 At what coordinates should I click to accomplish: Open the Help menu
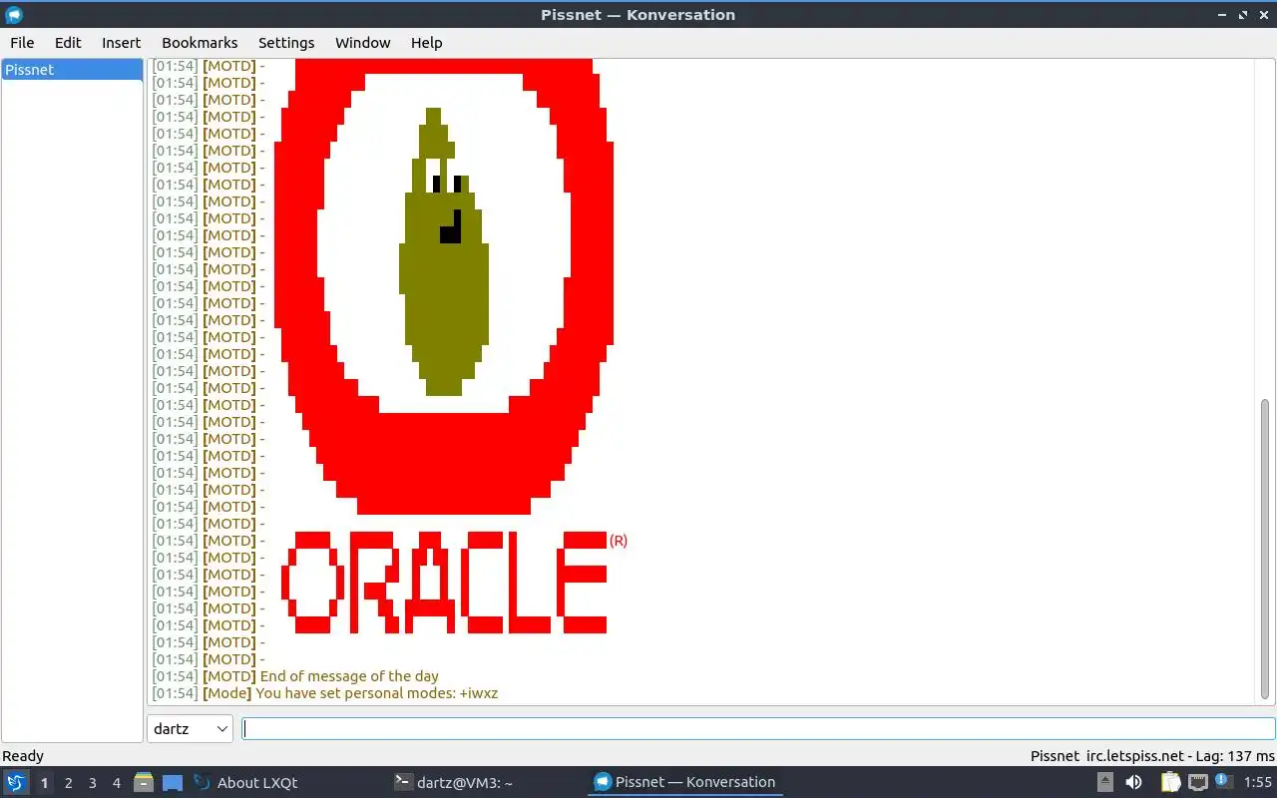[426, 43]
